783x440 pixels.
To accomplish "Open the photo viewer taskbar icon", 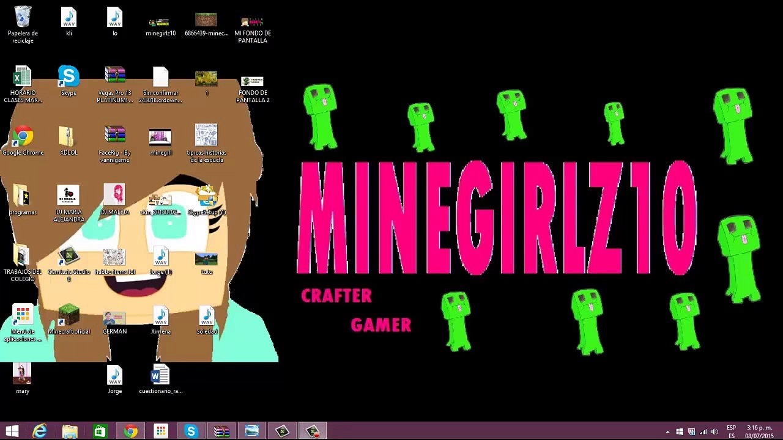I will (251, 431).
